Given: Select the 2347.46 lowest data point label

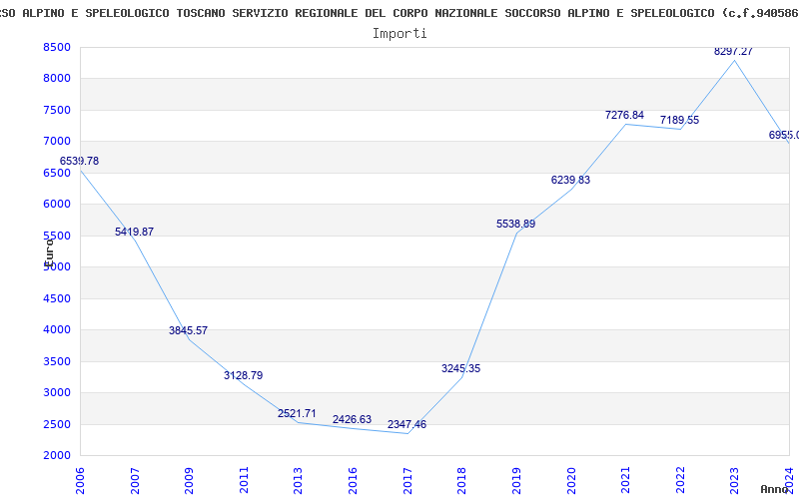Looking at the screenshot, I should point(406,424).
